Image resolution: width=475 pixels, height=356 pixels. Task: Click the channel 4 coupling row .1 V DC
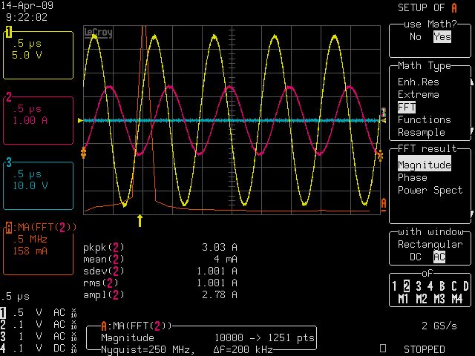[39, 349]
